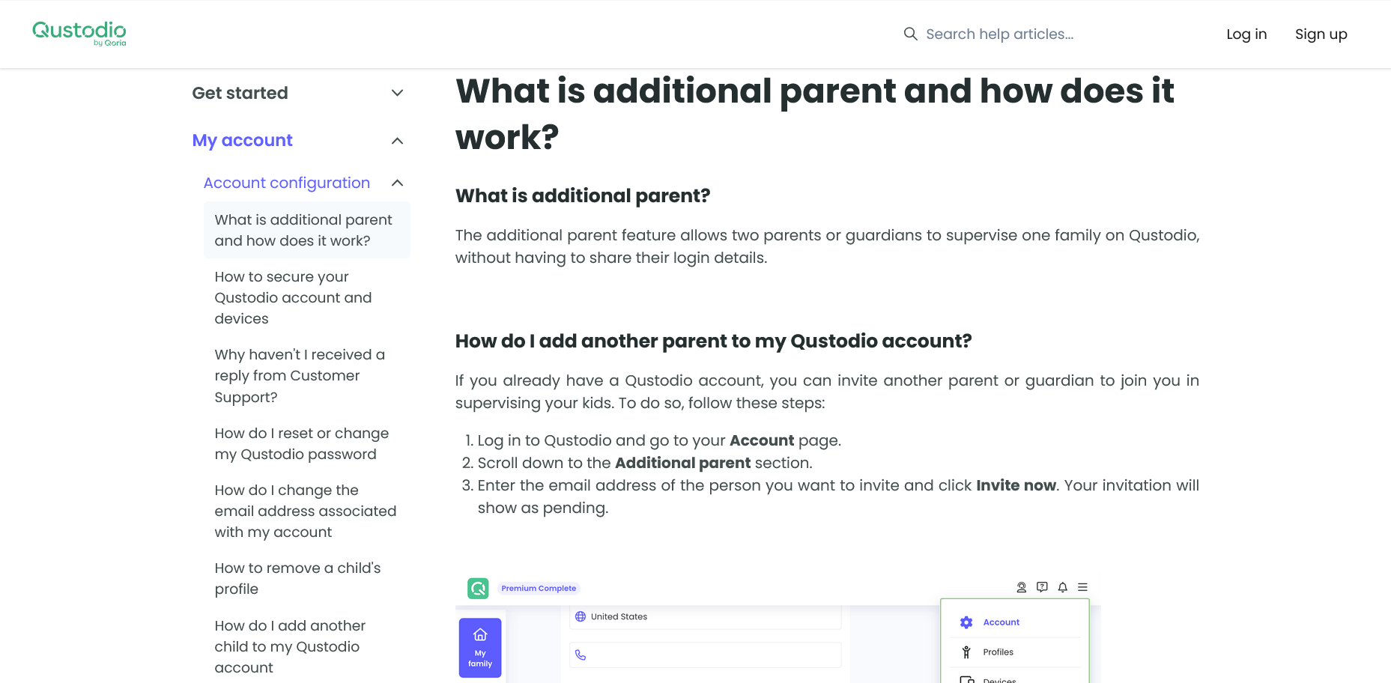1391x683 pixels.
Task: Select Profiles in the embedded account menu
Action: point(998,652)
